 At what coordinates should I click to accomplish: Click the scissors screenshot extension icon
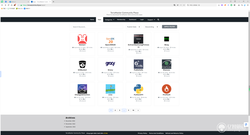(x=219, y=5)
